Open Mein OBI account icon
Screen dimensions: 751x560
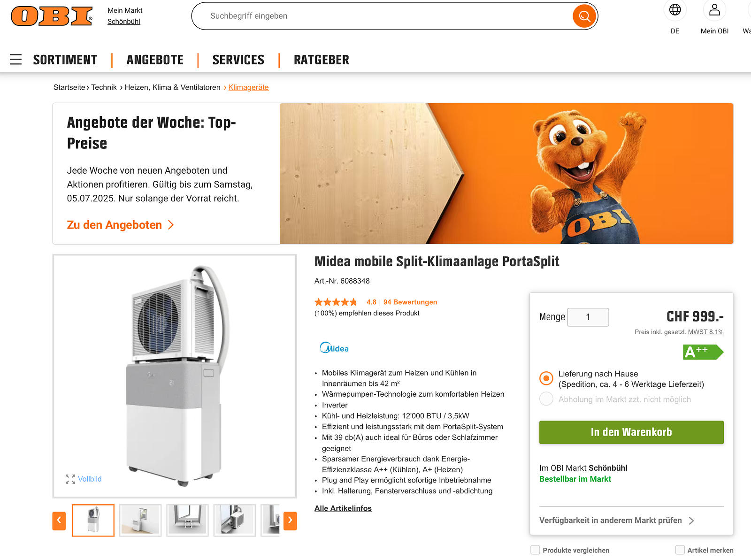714,10
